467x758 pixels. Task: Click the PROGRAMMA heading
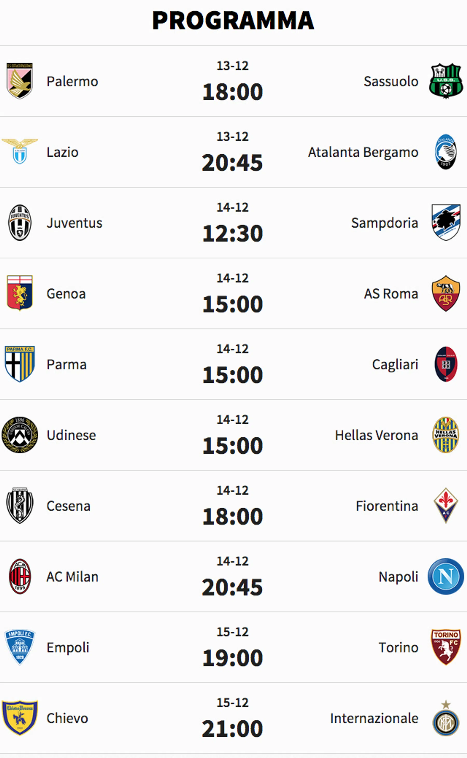(233, 20)
